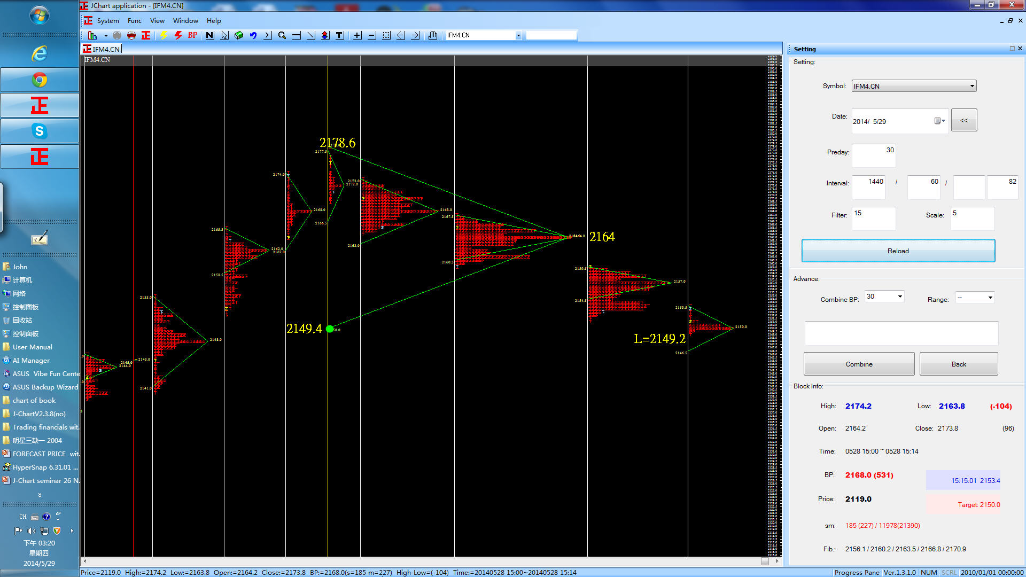Viewport: 1026px width, 577px height.
Task: Click the horizontal scrollbar left arrow under chart
Action: 84,562
